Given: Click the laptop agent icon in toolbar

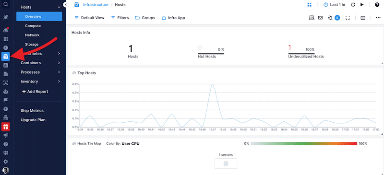Looking at the screenshot, I should (x=312, y=18).
